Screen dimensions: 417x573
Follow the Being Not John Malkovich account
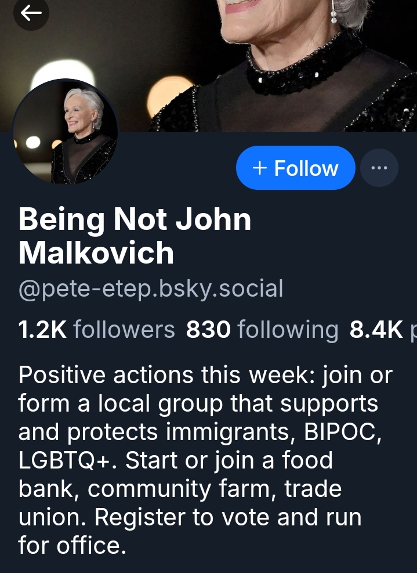click(x=295, y=168)
